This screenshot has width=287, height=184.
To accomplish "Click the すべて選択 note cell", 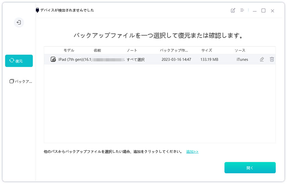I will 136,60.
